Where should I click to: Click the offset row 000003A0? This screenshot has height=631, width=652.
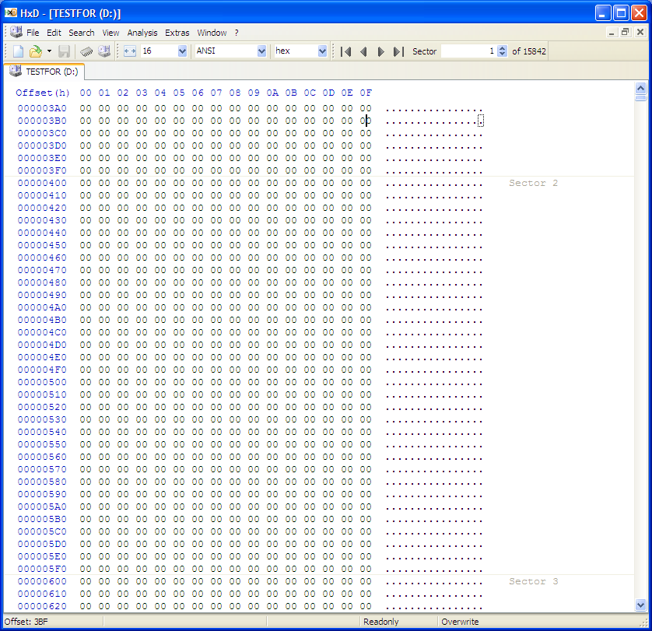[42, 108]
